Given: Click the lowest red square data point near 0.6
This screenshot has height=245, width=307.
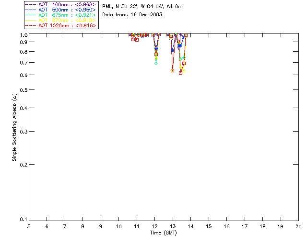Looking at the screenshot, I should coord(180,73).
